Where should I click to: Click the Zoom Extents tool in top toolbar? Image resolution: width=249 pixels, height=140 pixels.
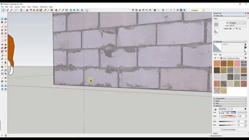point(67,10)
